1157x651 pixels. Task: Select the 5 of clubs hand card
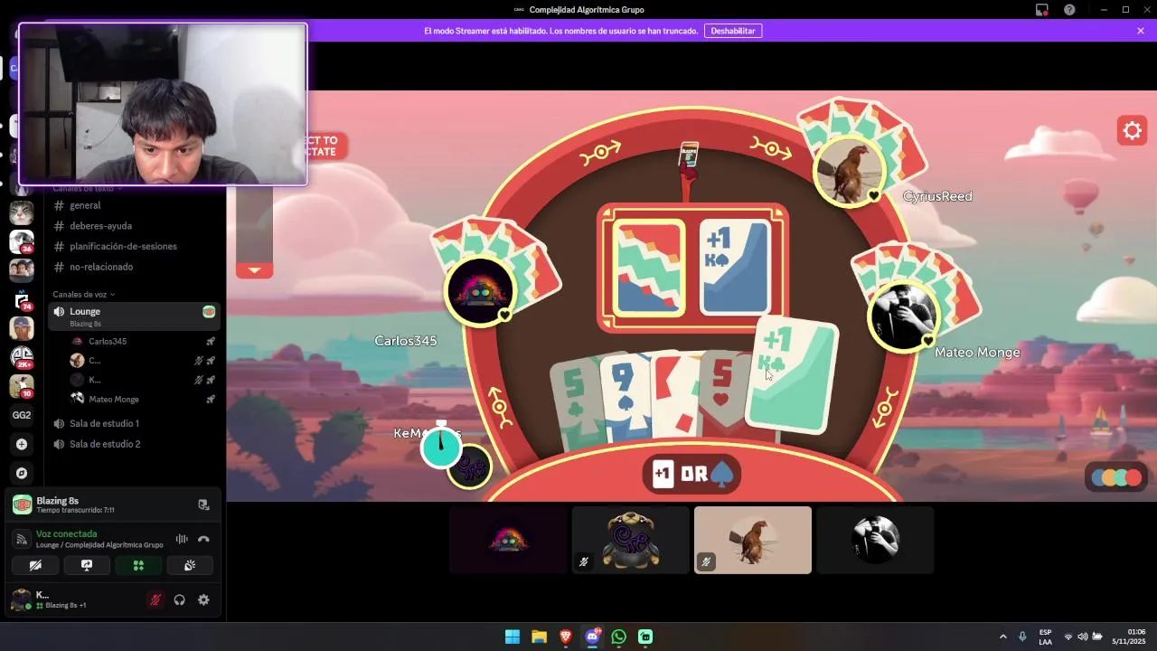click(576, 402)
